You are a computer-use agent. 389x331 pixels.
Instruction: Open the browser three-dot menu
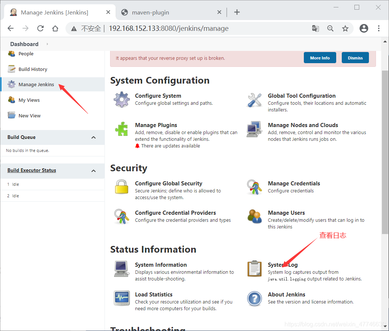point(379,29)
